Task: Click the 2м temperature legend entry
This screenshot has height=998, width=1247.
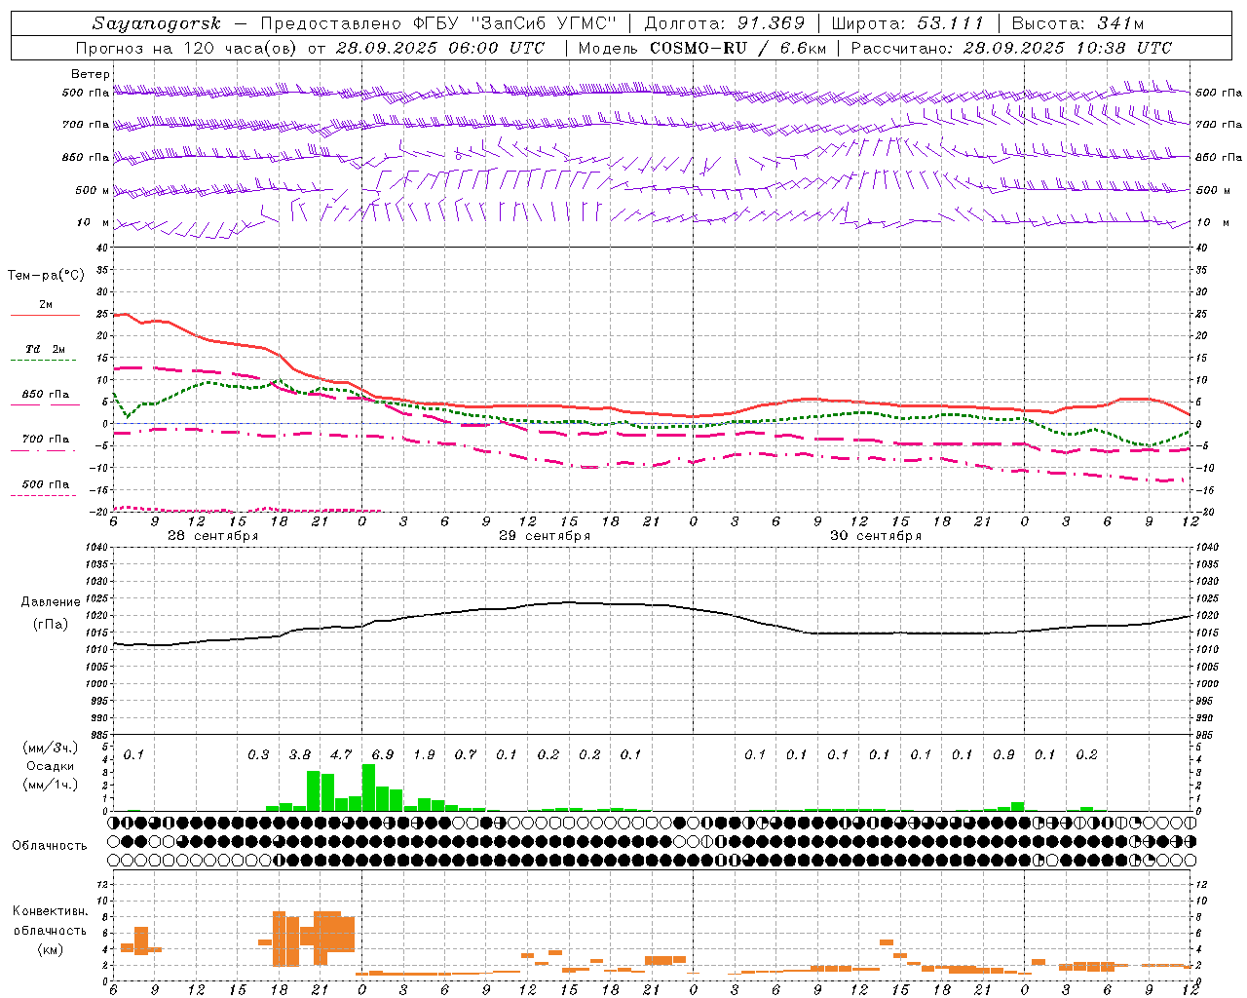Action: coord(46,305)
